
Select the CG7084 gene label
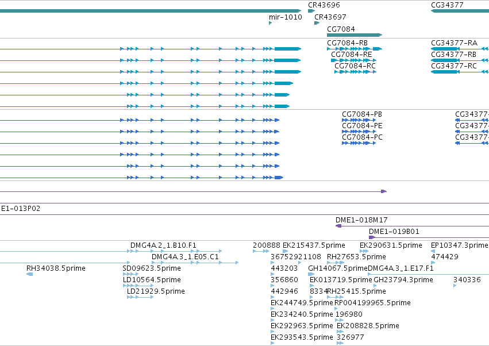tap(341, 29)
